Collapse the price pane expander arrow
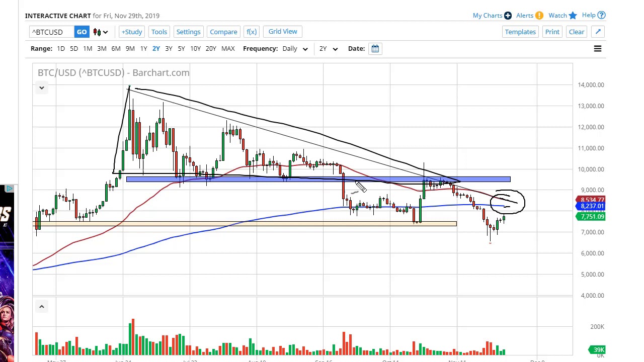The width and height of the screenshot is (644, 362). pos(42,87)
